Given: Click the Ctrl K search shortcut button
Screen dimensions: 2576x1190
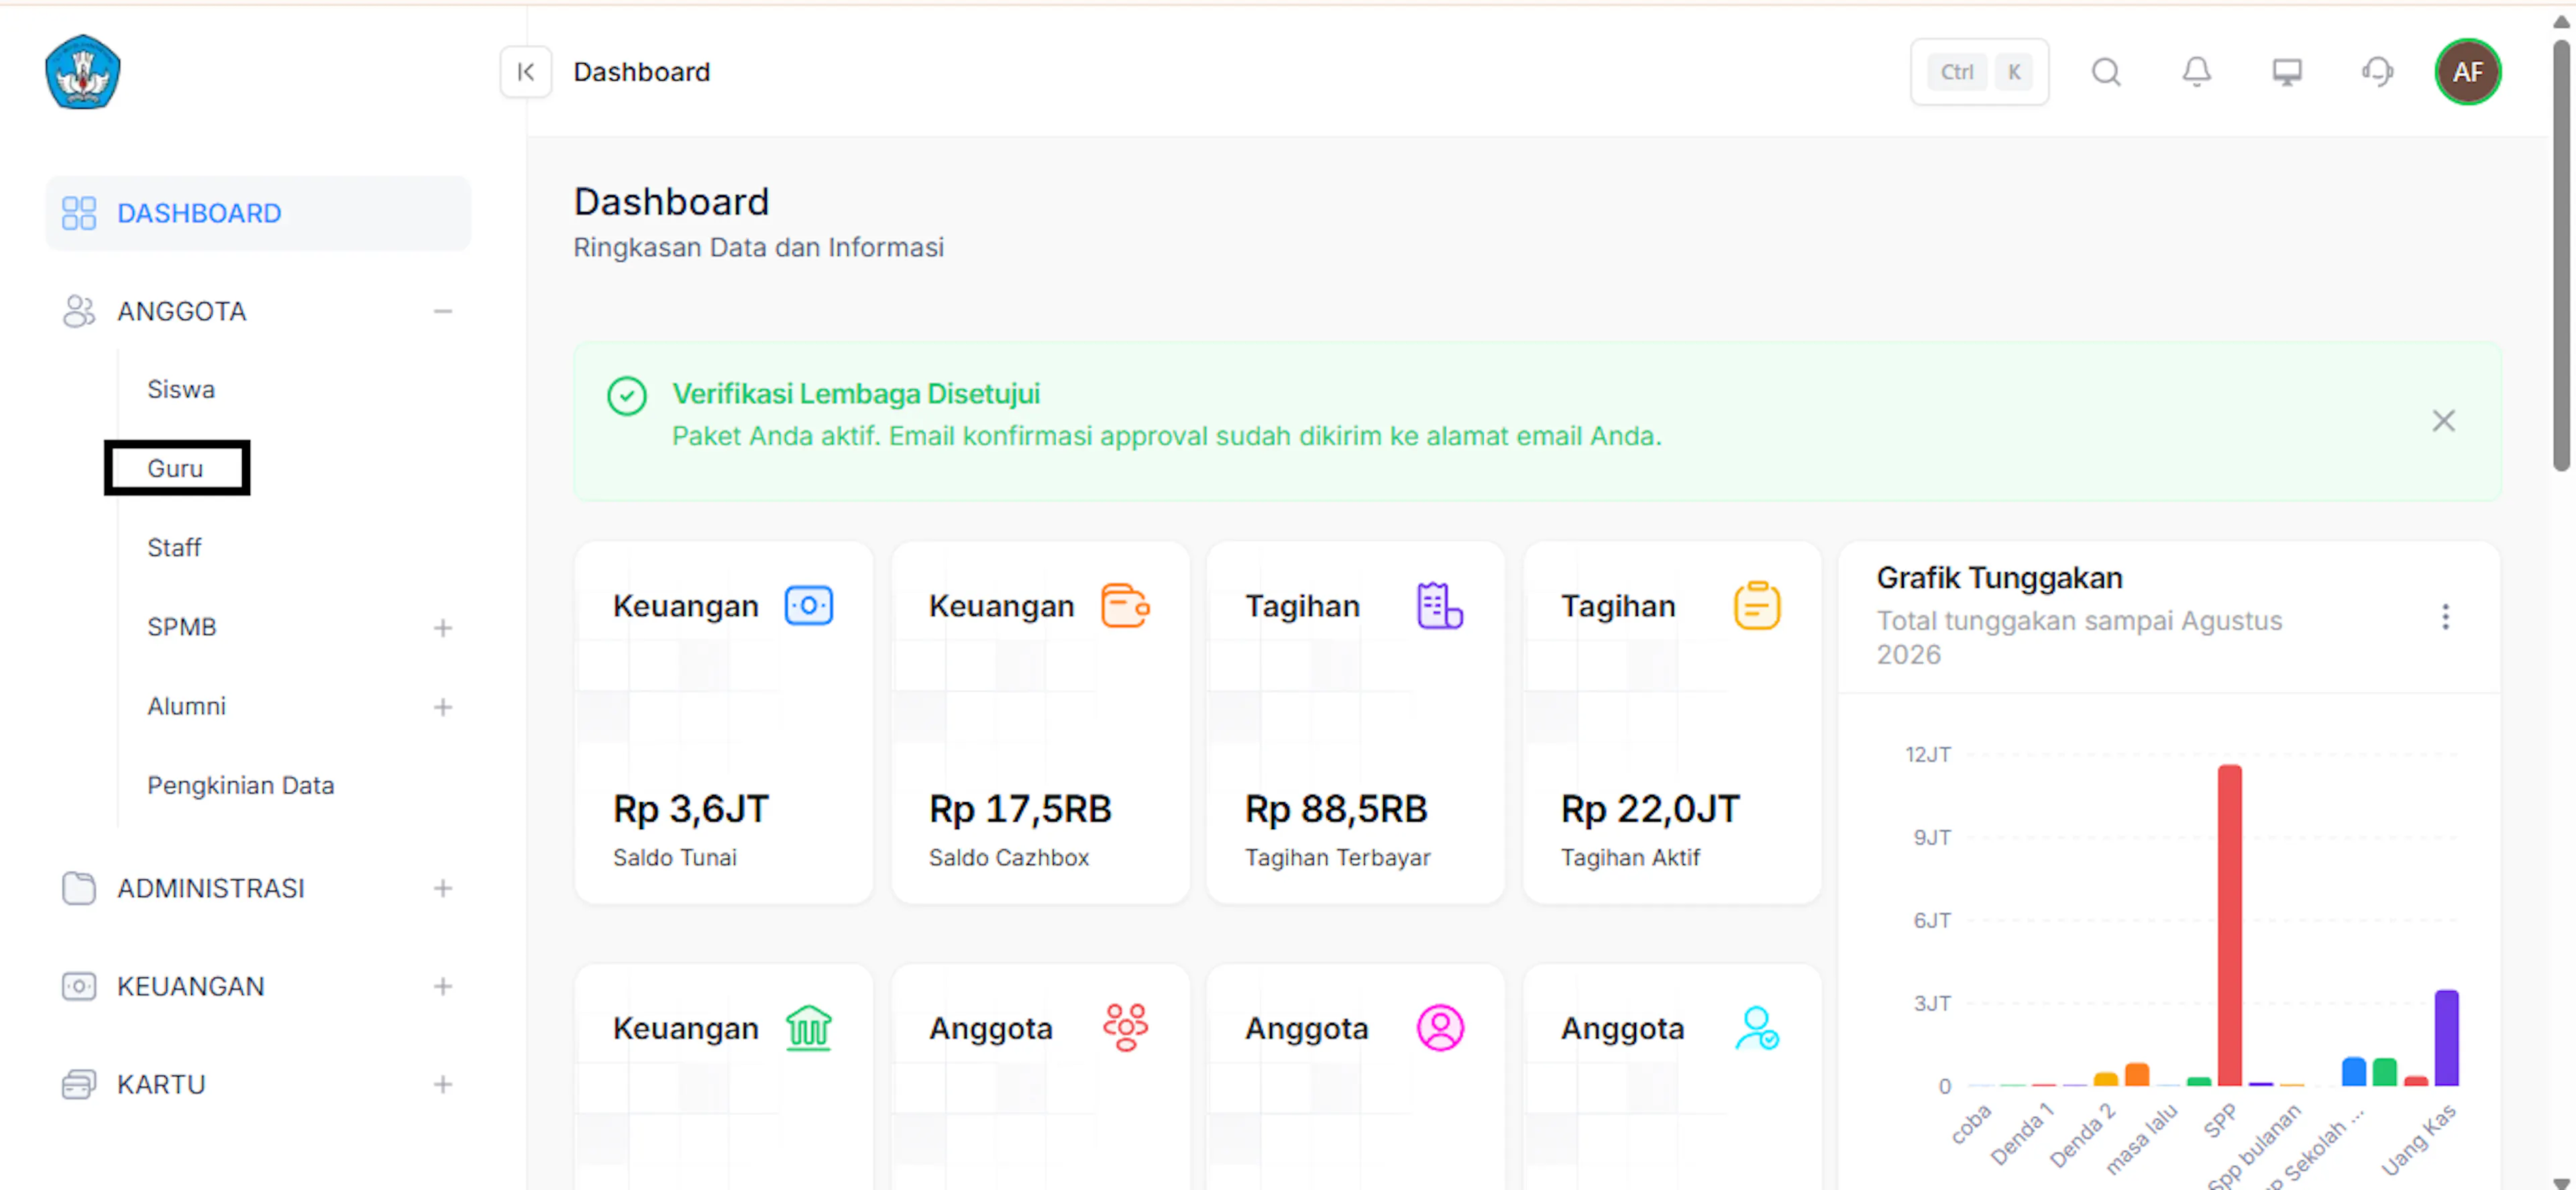Looking at the screenshot, I should [x=1979, y=72].
